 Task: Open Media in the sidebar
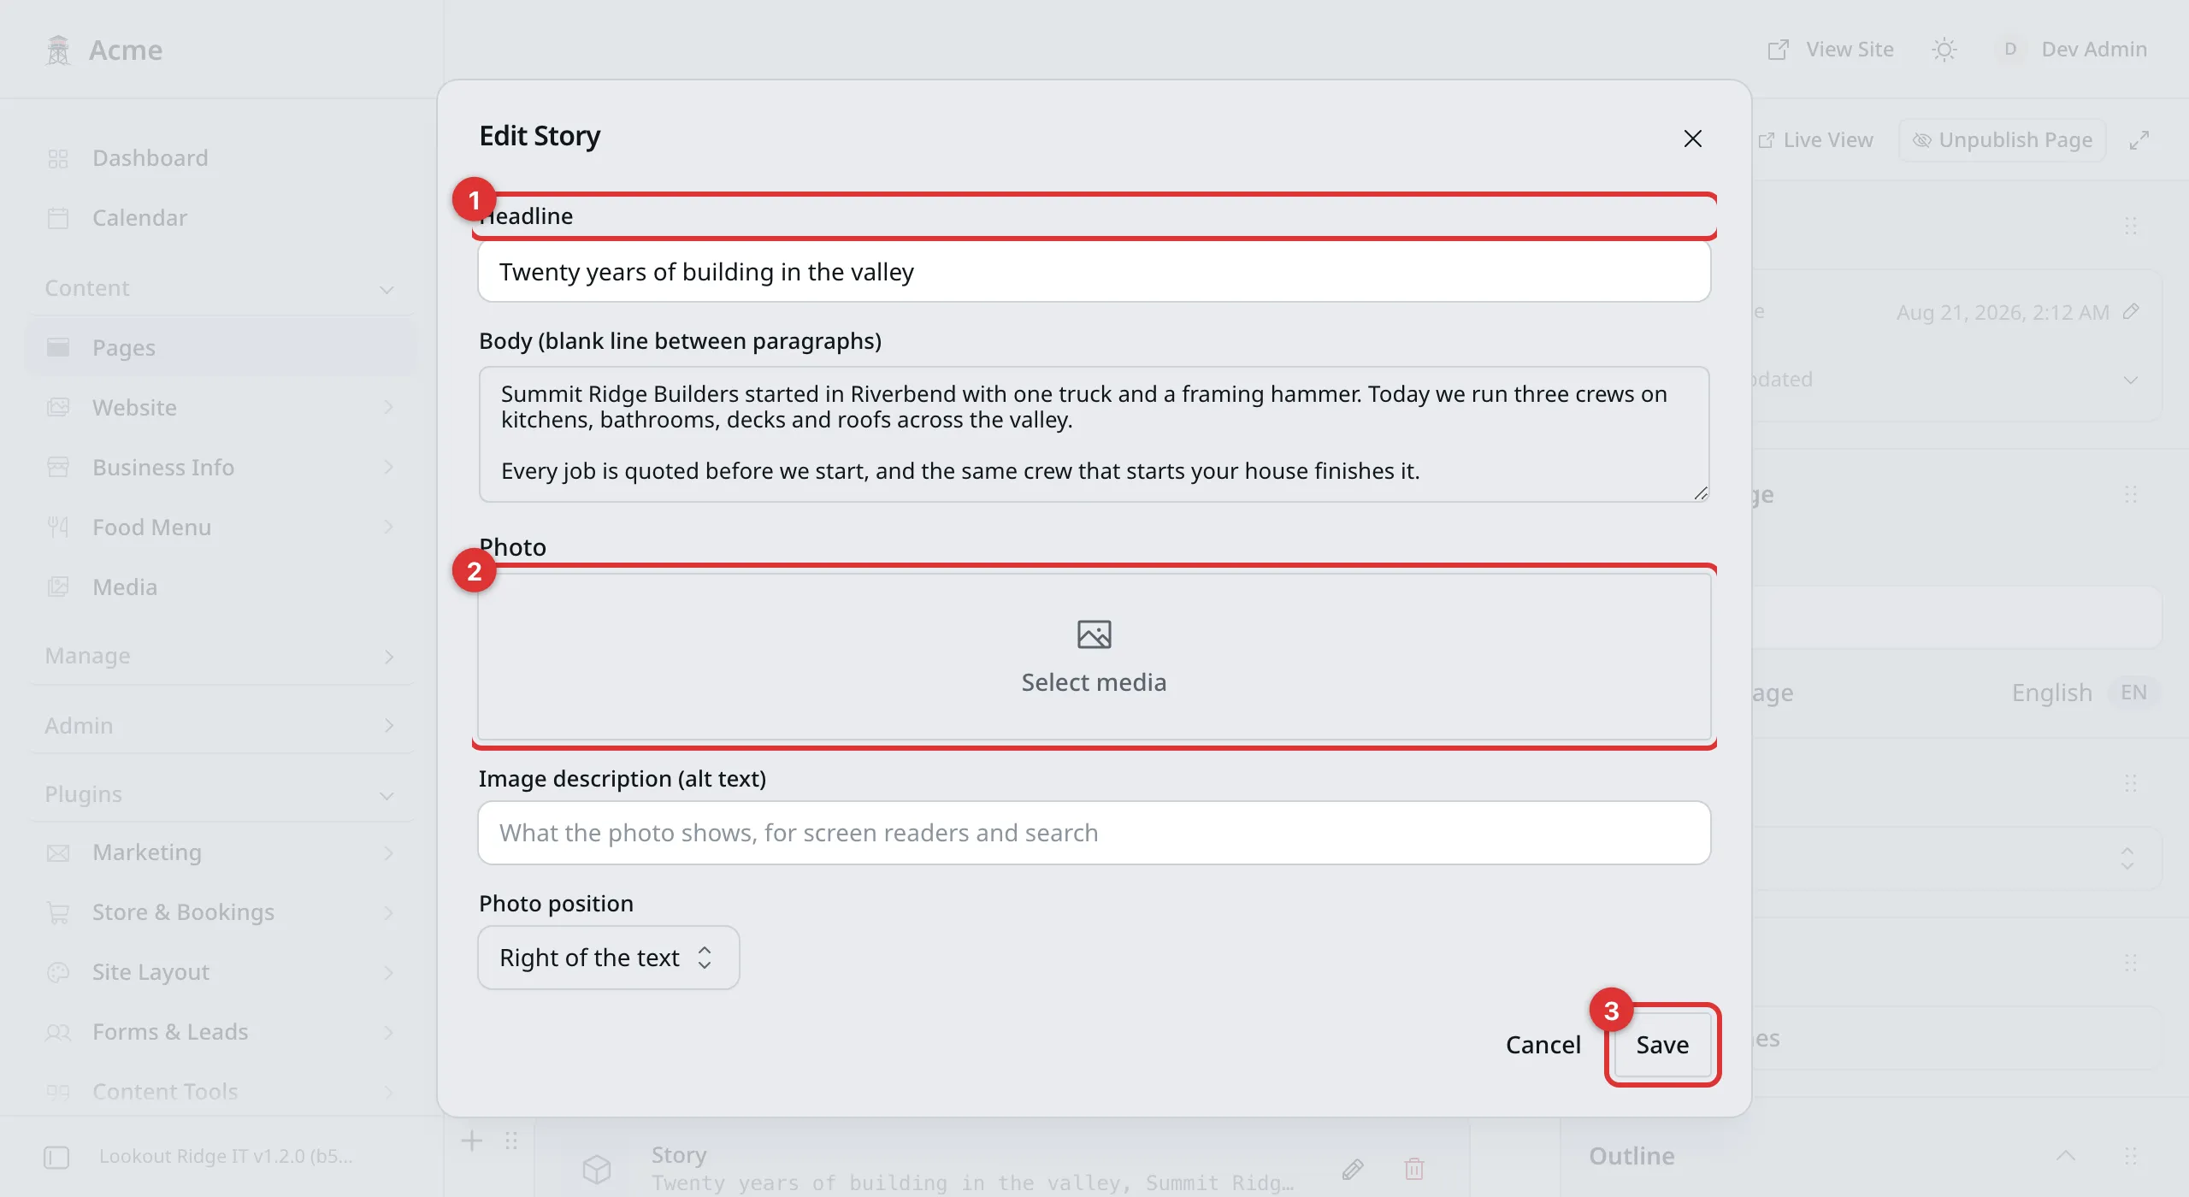221,587
